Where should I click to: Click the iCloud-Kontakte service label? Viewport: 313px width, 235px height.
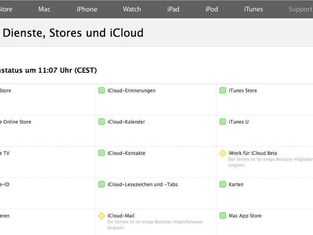coord(126,153)
